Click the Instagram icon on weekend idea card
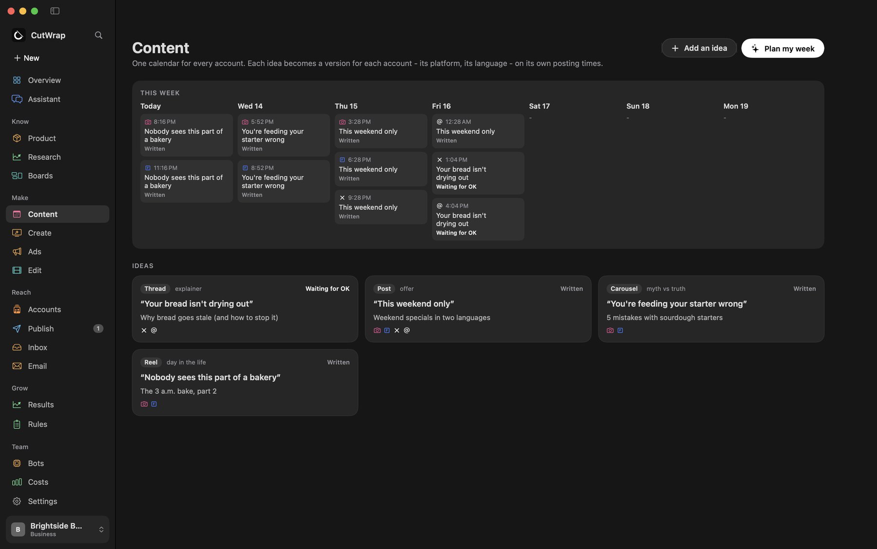Screen dimensions: 877x549 coord(377,330)
